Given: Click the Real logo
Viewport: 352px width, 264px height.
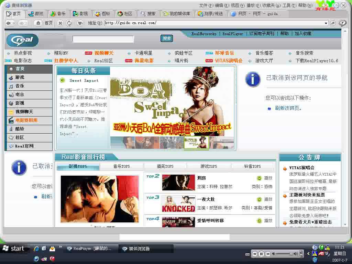Looking at the screenshot, I should pyautogui.click(x=22, y=41).
